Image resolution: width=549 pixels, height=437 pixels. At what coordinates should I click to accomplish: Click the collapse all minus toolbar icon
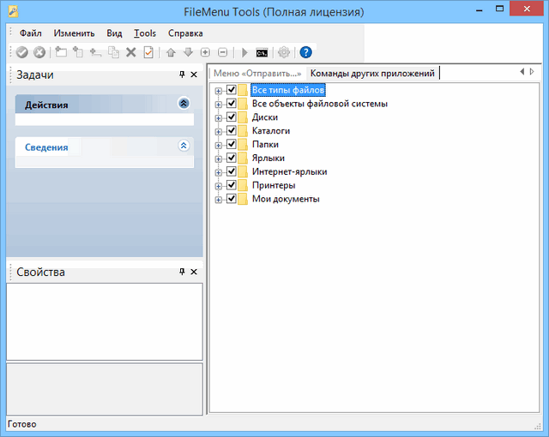222,52
